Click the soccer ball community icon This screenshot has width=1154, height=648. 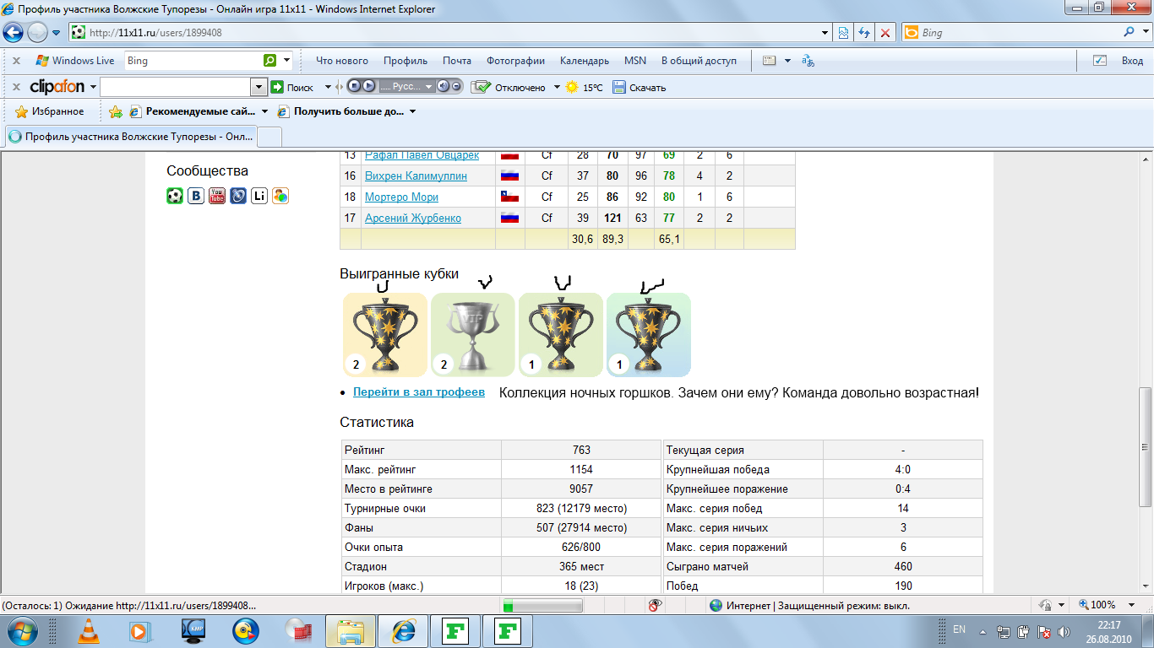point(175,196)
